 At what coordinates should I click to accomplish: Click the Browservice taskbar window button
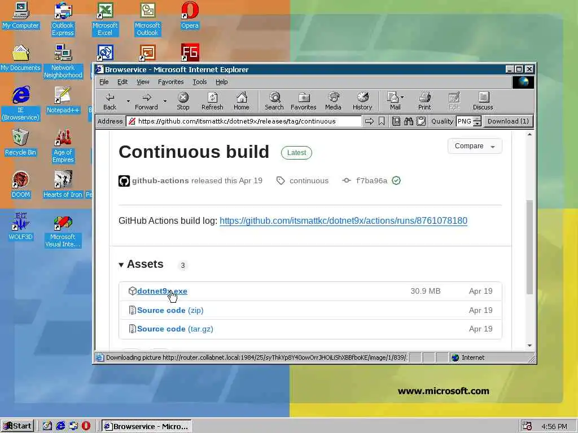tap(146, 426)
